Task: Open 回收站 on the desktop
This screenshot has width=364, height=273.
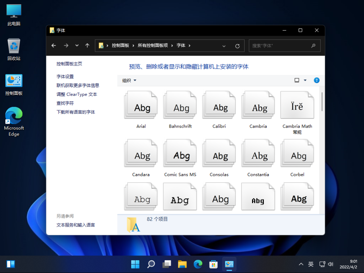Action: [x=13, y=48]
